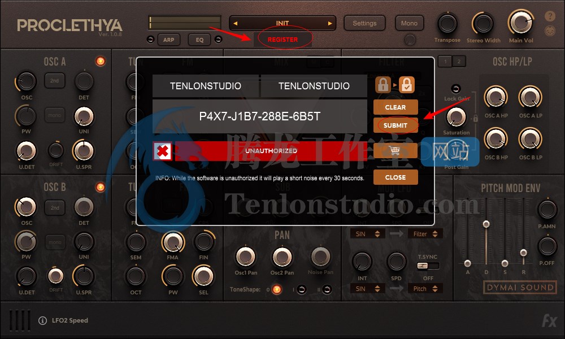The image size is (565, 339).
Task: Toggle the power switch right of EQ
Action: (218, 40)
